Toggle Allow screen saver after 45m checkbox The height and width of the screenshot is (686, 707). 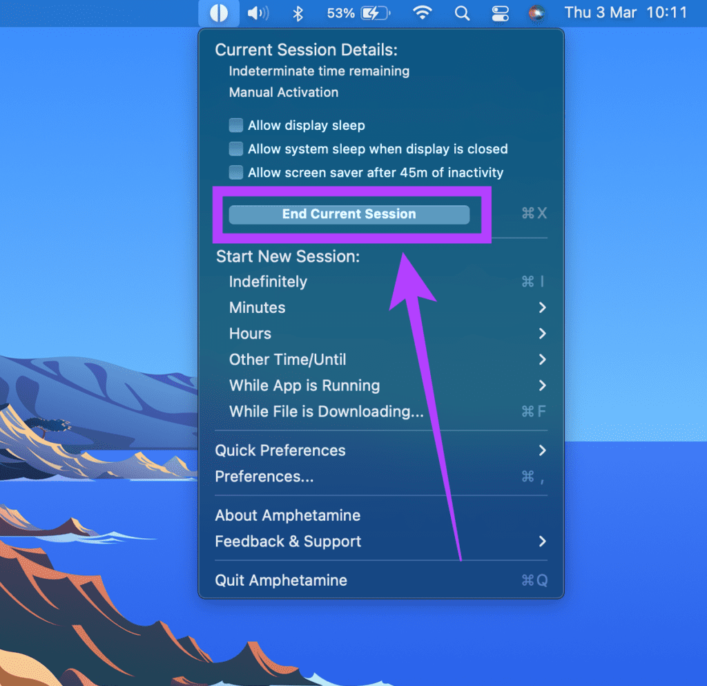coord(236,173)
